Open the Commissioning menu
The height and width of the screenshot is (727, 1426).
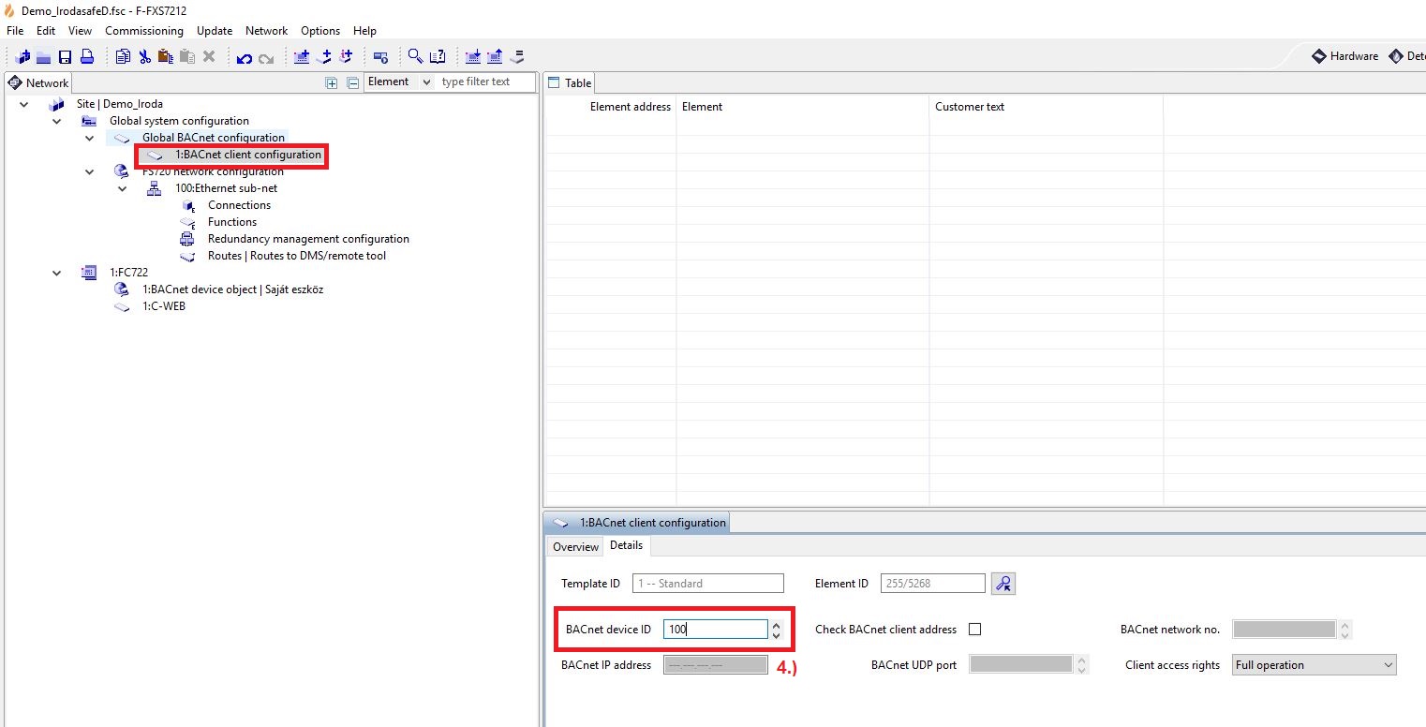point(143,31)
